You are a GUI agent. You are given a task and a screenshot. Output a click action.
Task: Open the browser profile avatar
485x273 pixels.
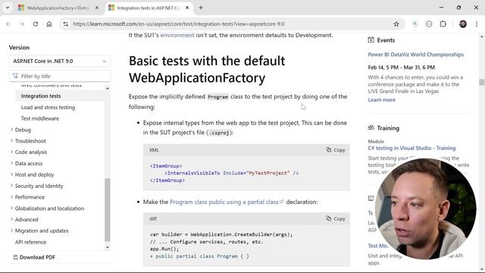[463, 24]
